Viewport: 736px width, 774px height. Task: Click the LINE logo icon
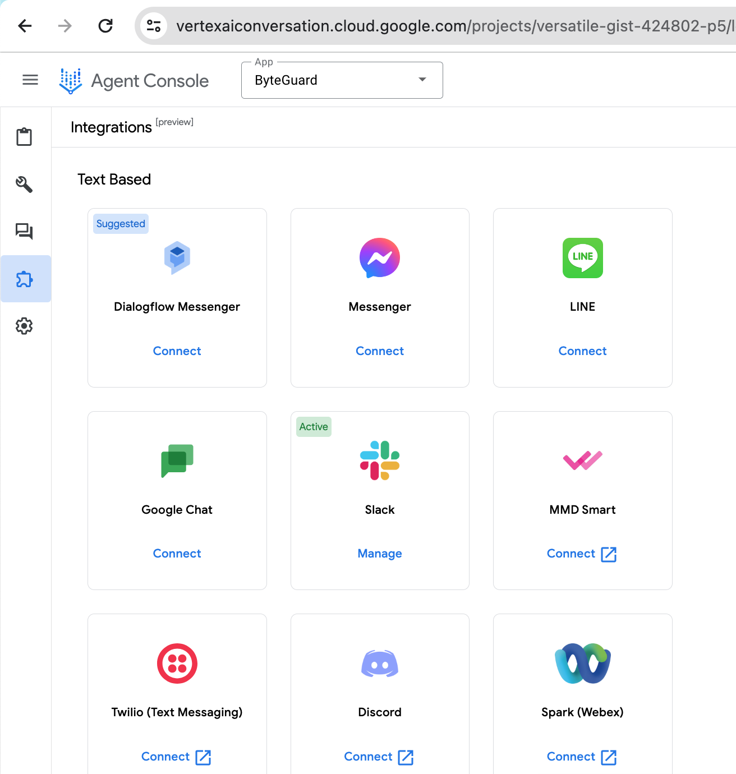(583, 258)
